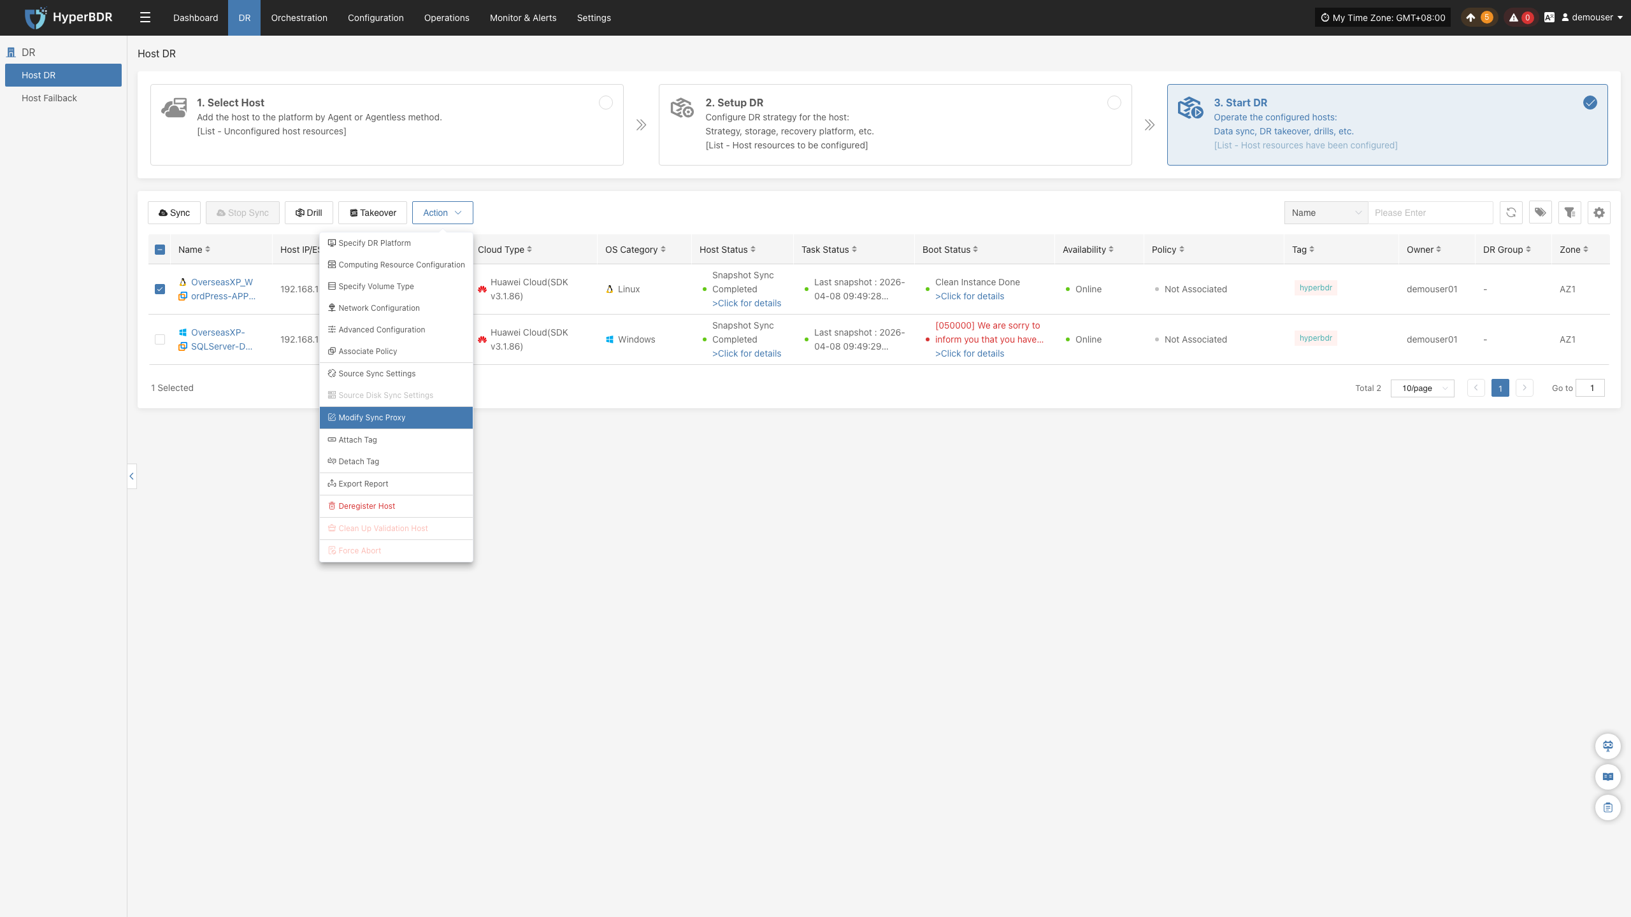Open the AI assistant robot icon

coord(1608,746)
